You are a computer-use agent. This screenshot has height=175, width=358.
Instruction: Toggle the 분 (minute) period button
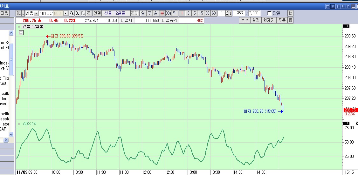[x=162, y=13]
